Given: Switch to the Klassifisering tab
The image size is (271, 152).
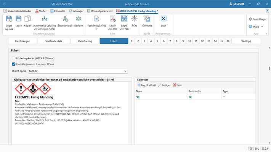Looking at the screenshot, I should (85, 41).
